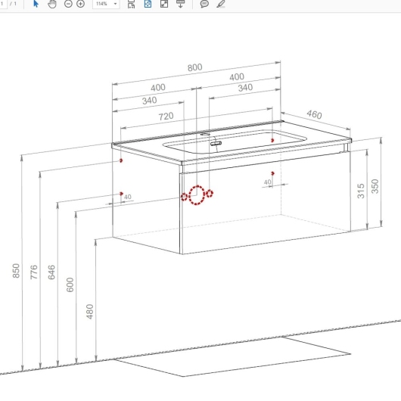The width and height of the screenshot is (401, 401).
Task: Click the 350 cabinet height label
Action: (375, 186)
